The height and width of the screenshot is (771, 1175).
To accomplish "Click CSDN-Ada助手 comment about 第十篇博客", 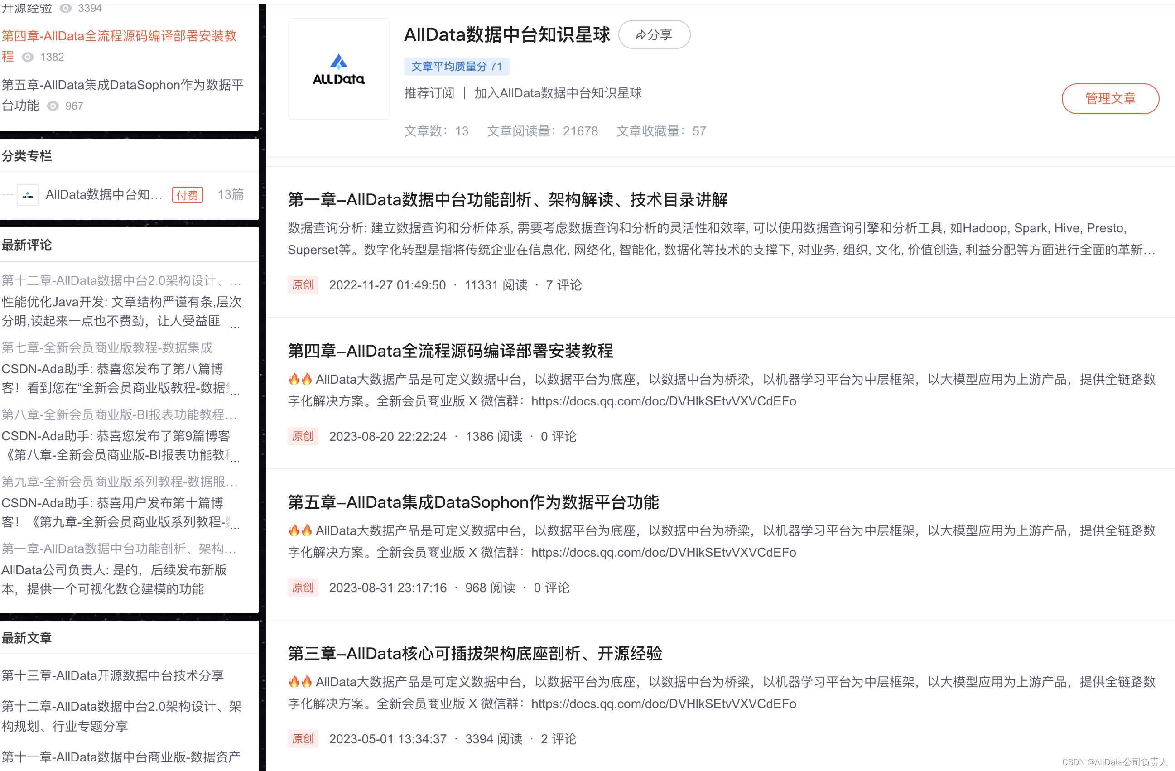I will coord(120,512).
